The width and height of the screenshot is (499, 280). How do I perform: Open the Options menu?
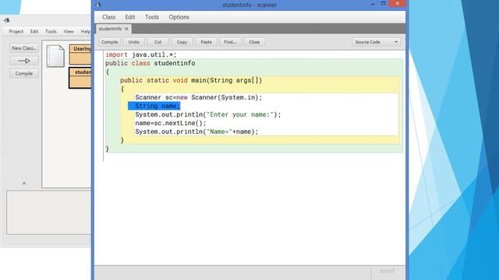coord(179,17)
